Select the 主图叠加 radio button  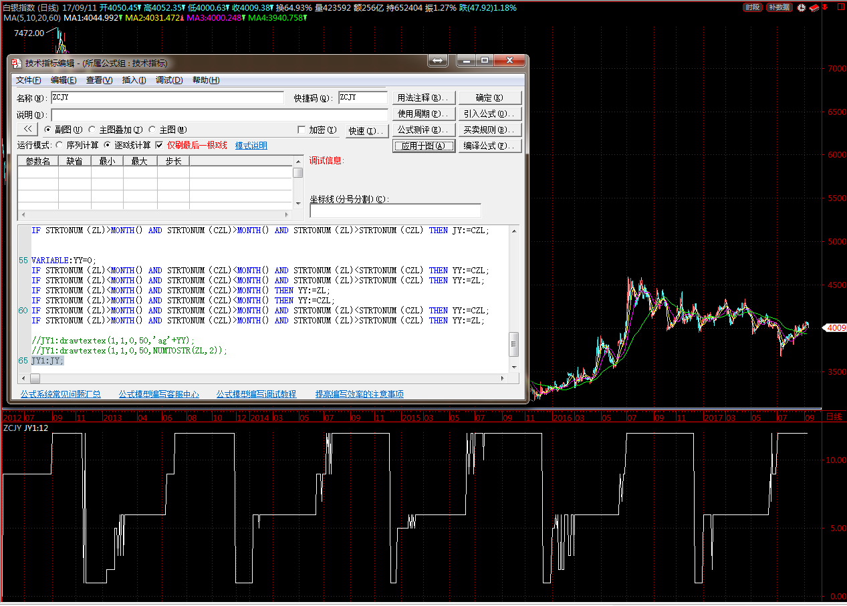coord(93,130)
